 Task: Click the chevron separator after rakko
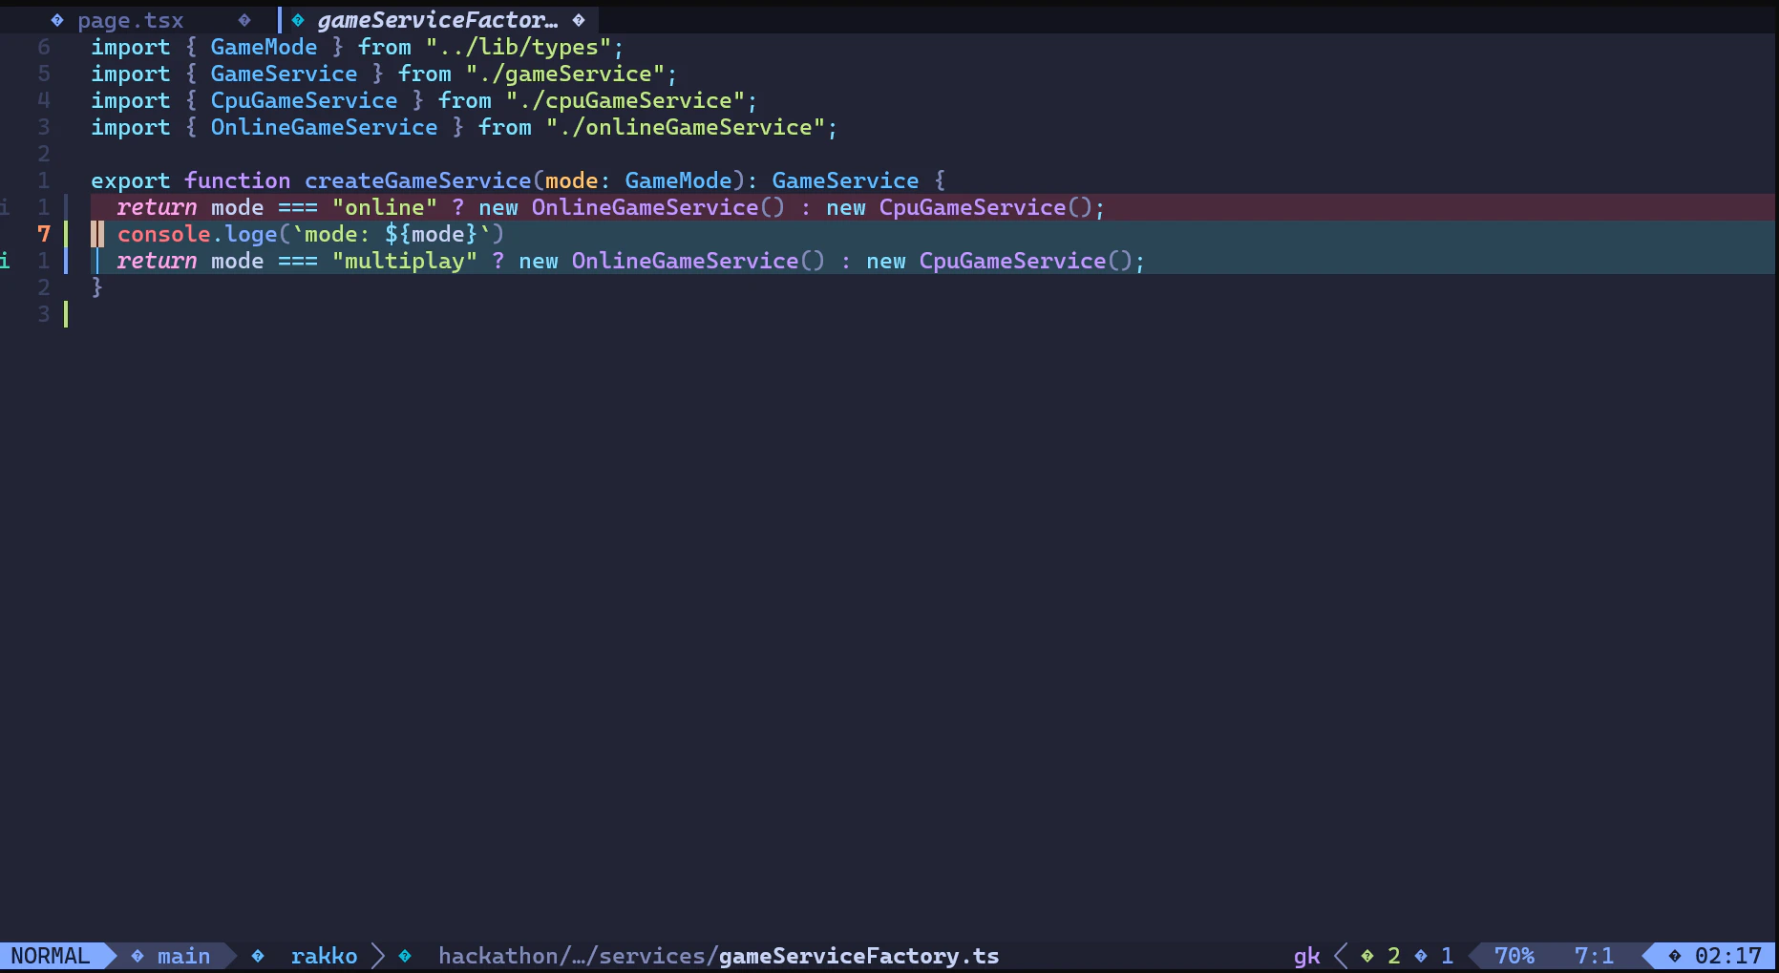378,956
